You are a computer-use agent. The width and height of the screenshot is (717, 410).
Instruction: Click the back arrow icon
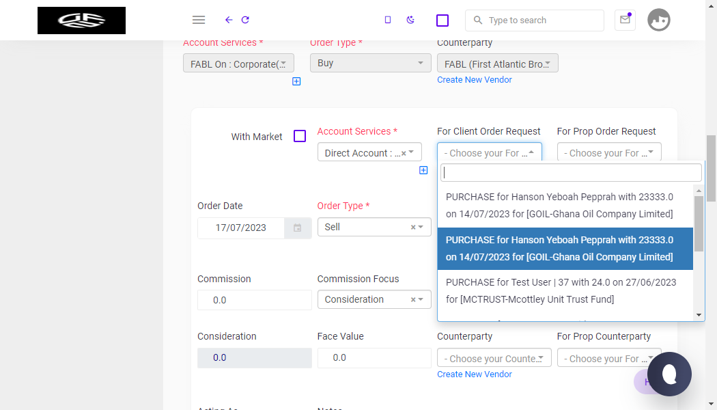229,20
